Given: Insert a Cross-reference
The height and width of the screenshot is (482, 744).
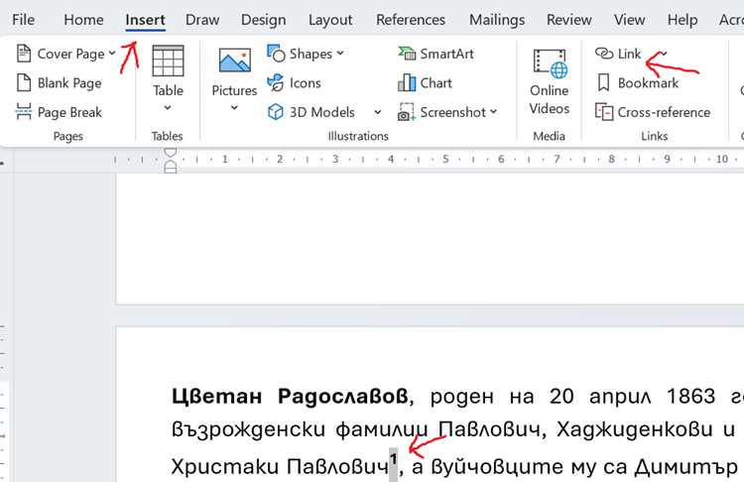Looking at the screenshot, I should (x=653, y=112).
